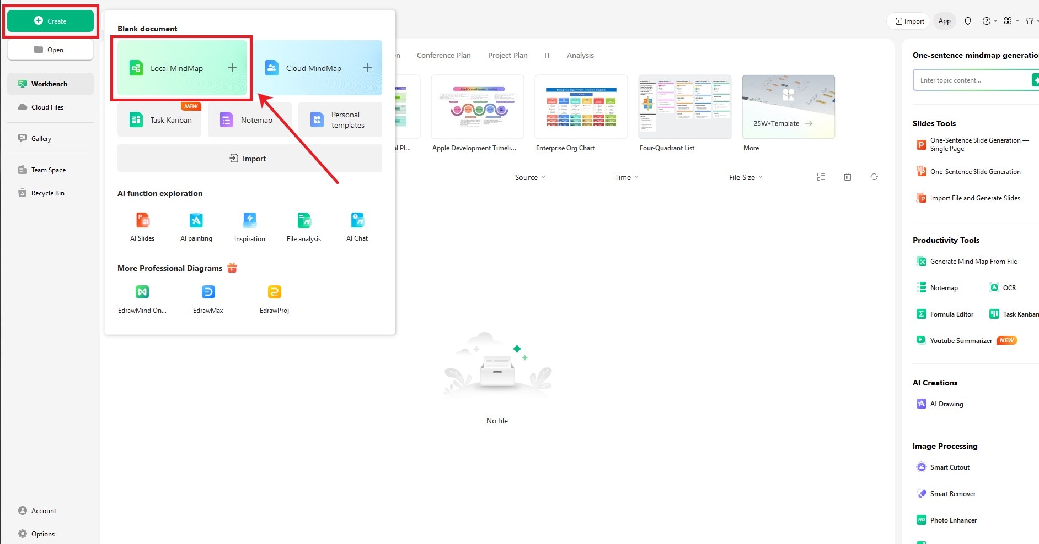Open the 25W+Template More thumbnail
The width and height of the screenshot is (1039, 544).
tap(789, 107)
